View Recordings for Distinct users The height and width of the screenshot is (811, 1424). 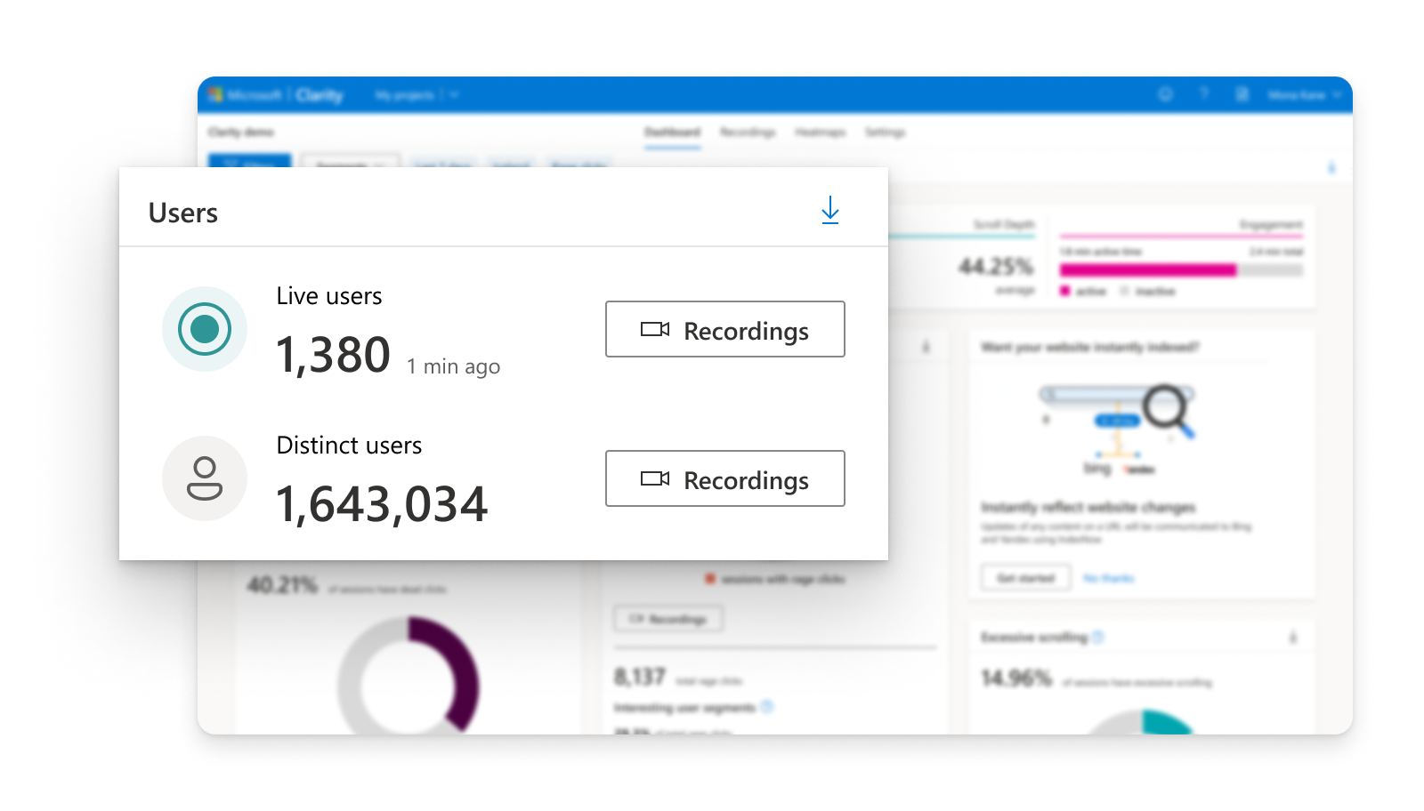tap(724, 479)
